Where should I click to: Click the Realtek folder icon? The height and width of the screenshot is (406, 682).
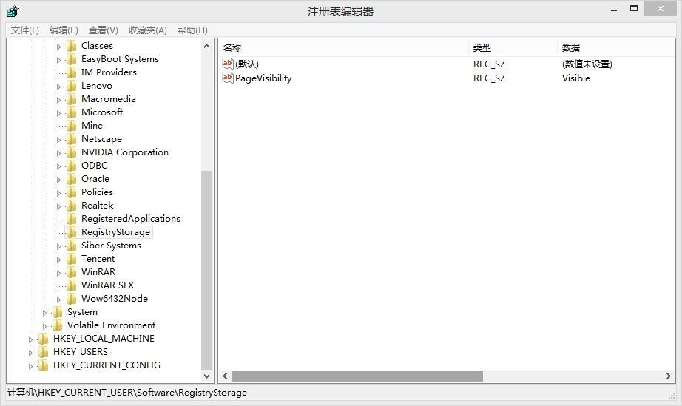coord(71,206)
